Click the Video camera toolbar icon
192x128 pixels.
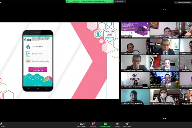point(1,124)
